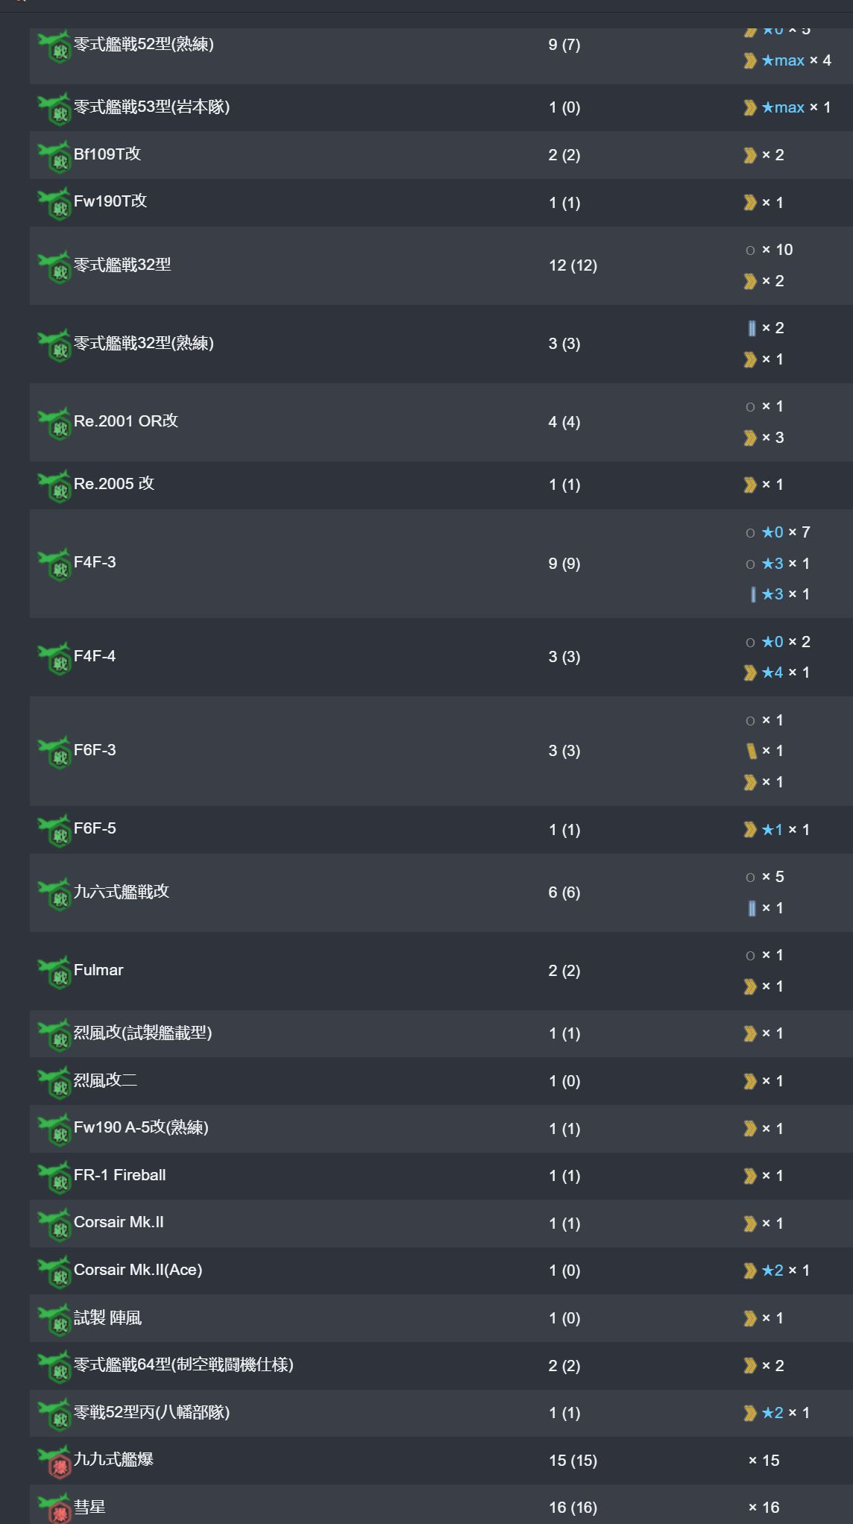The height and width of the screenshot is (1524, 853).
Task: Click the fighter icon next to Fulmar
Action: click(54, 972)
